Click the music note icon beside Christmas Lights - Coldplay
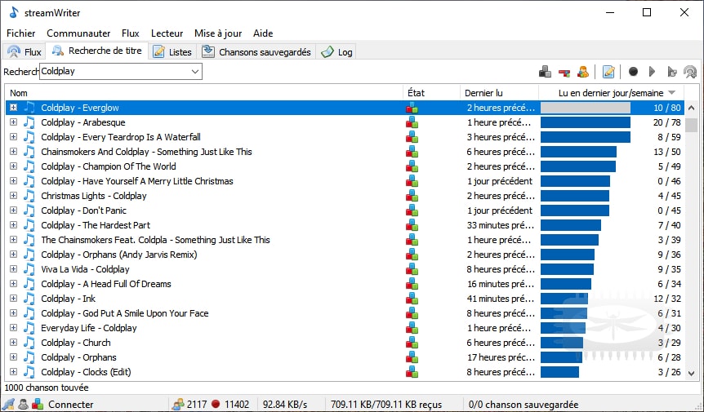 (x=29, y=196)
